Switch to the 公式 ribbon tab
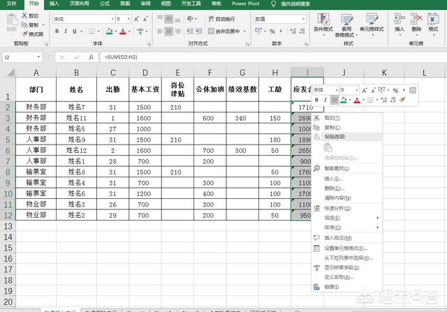447x312 pixels. point(104,3)
